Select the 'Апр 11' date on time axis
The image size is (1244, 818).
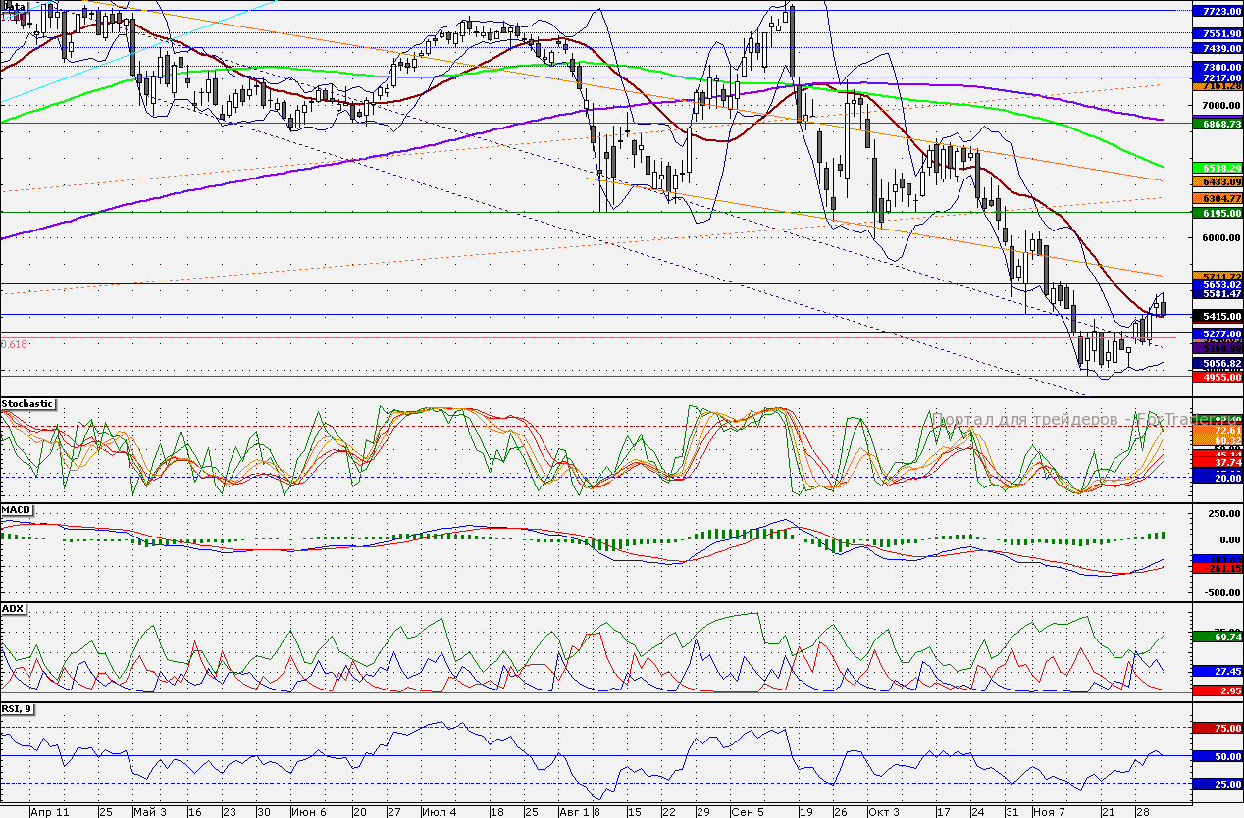coord(50,812)
